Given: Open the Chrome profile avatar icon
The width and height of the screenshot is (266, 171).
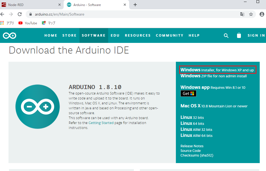Looking at the screenshot, I should coord(262,14).
